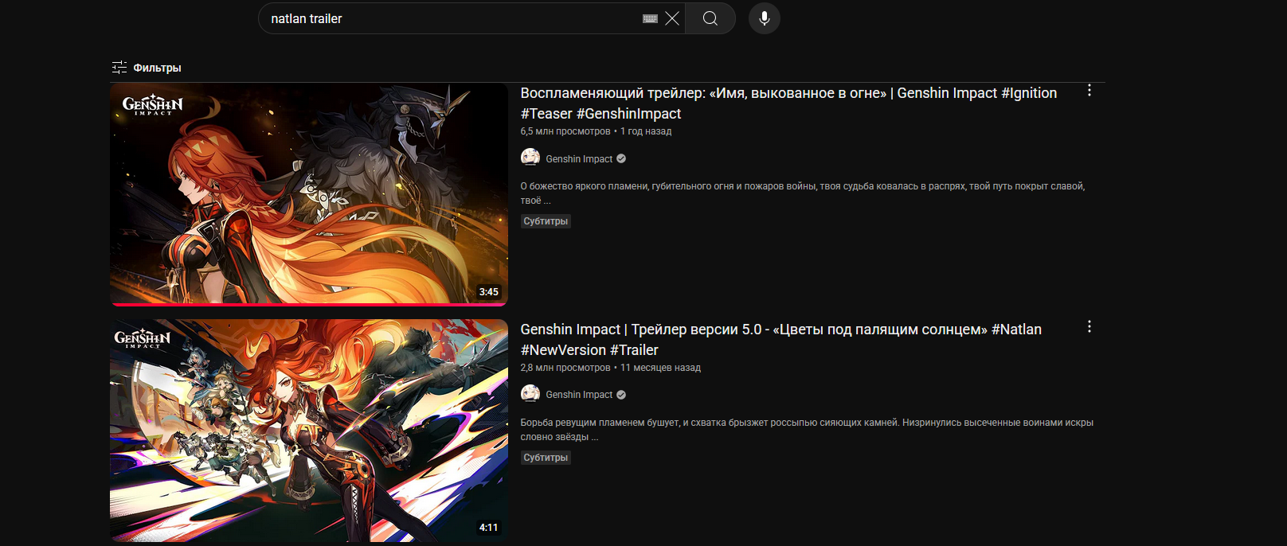Click '11 месяцев назад' upload date text
Screen dimensions: 1287x546
click(x=660, y=368)
